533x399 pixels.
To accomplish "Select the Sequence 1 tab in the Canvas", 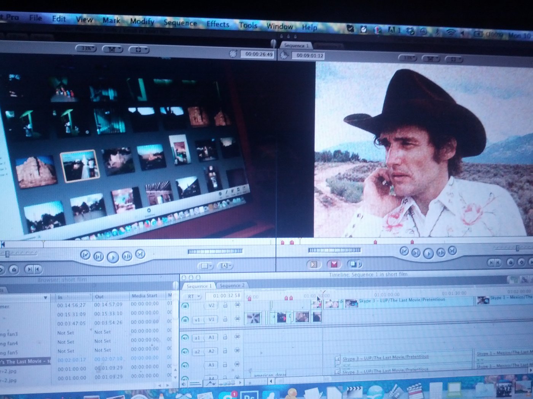I will pyautogui.click(x=296, y=45).
